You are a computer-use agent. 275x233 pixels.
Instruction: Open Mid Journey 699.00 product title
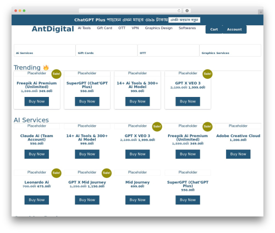(137, 182)
